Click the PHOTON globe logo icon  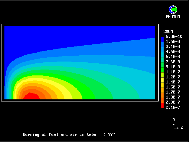tap(173, 9)
